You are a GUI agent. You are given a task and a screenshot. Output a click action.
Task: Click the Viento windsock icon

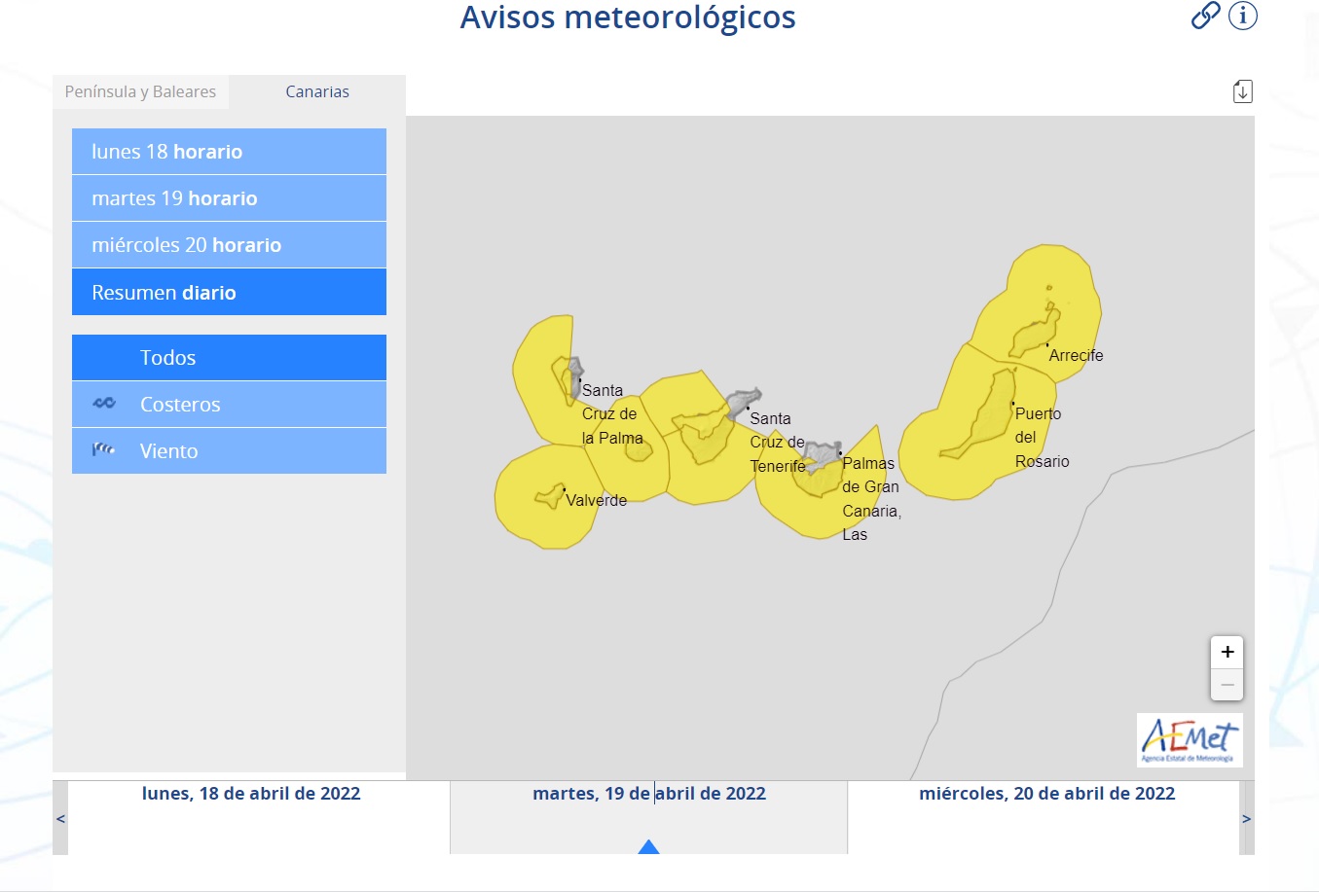pyautogui.click(x=104, y=449)
